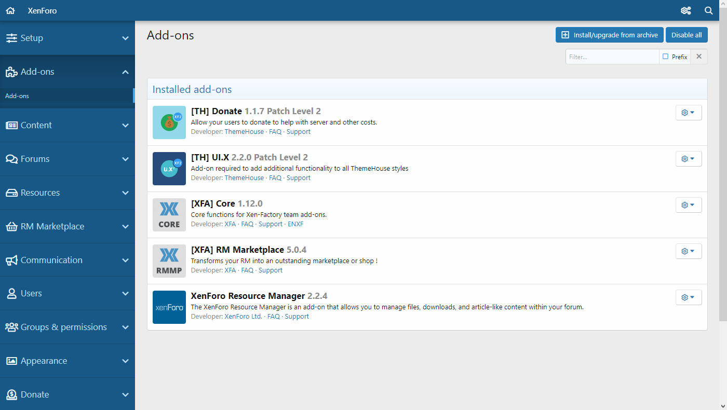The width and height of the screenshot is (727, 410).
Task: Open the RM Marketplace sidebar menu
Action: 68,226
